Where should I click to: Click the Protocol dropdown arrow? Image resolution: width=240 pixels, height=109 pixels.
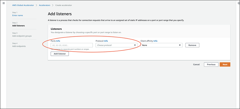click(135, 45)
